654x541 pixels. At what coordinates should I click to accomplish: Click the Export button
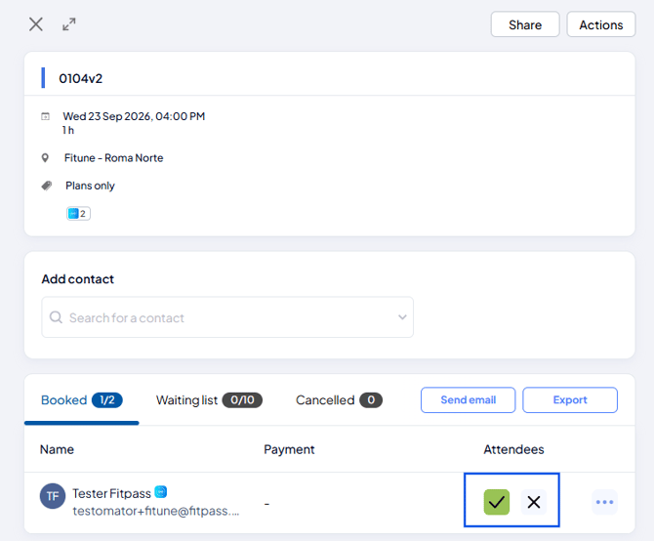570,400
